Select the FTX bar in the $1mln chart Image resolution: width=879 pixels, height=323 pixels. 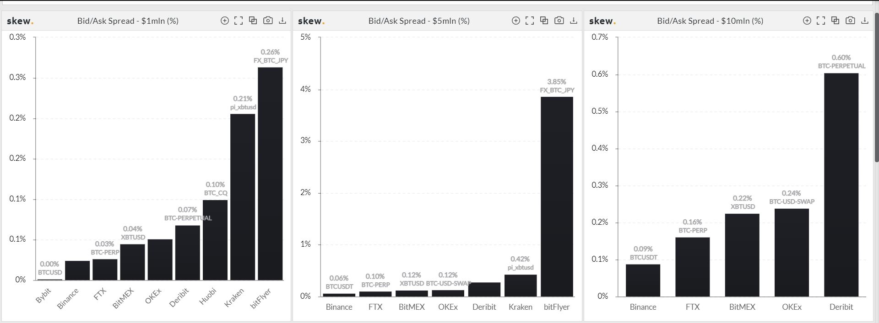(105, 270)
